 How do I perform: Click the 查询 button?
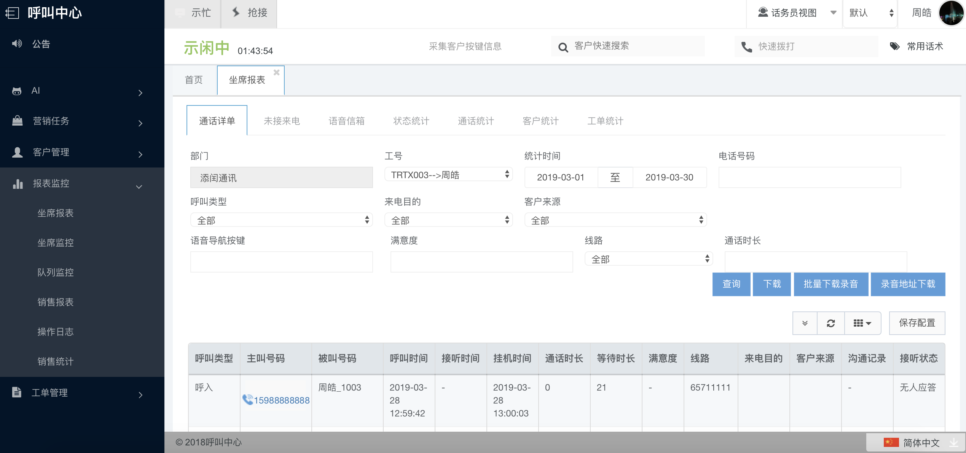pos(731,284)
